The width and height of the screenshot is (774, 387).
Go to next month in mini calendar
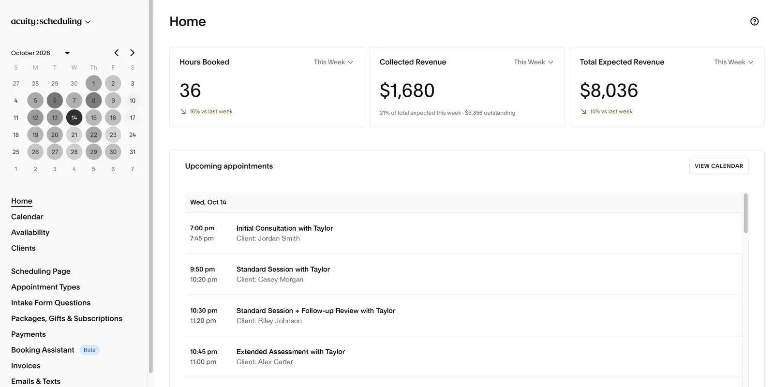132,53
